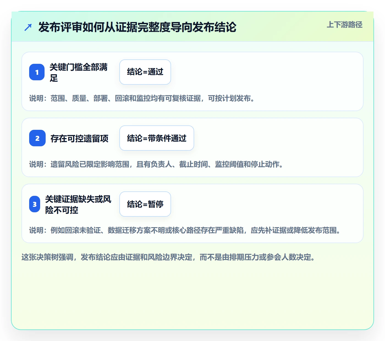
Task: Click the title 发布评审如何从证据完整度导向发布结论
Action: pos(137,27)
